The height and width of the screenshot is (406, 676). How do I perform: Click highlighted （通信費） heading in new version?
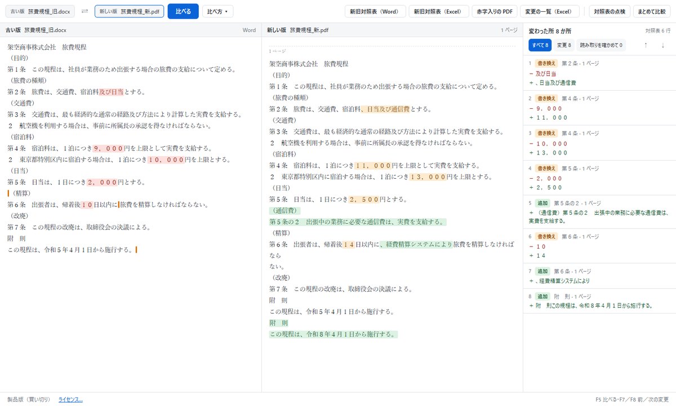(286, 210)
